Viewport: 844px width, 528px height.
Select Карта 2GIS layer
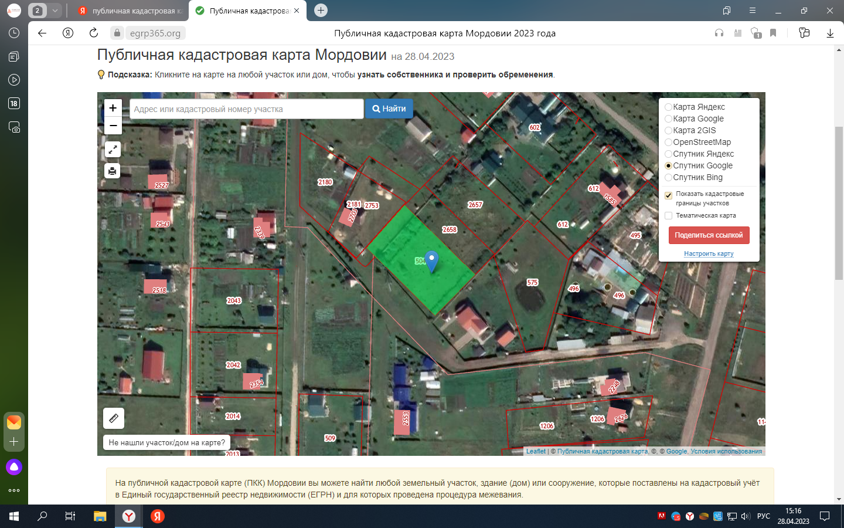click(x=690, y=130)
